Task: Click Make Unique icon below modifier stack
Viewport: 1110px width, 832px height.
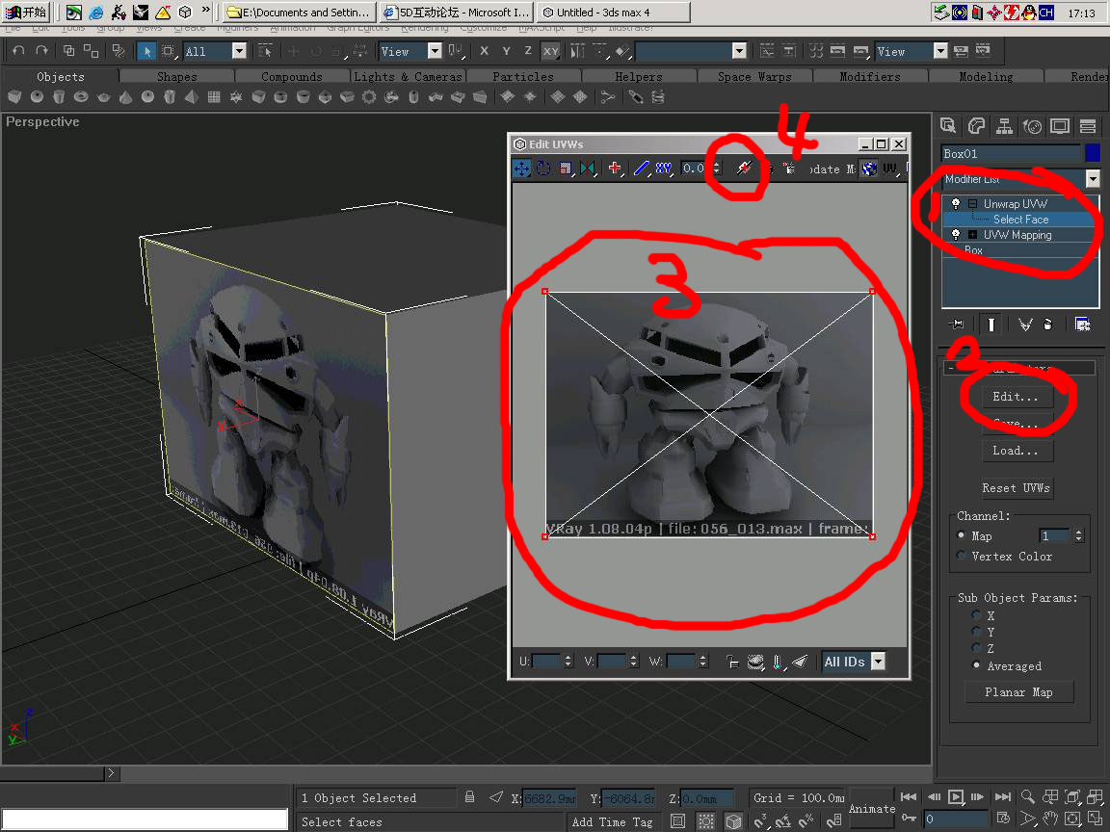Action: coord(1025,324)
